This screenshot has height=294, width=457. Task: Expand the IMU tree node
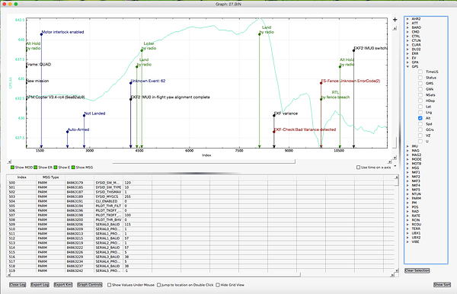[x=407, y=146]
